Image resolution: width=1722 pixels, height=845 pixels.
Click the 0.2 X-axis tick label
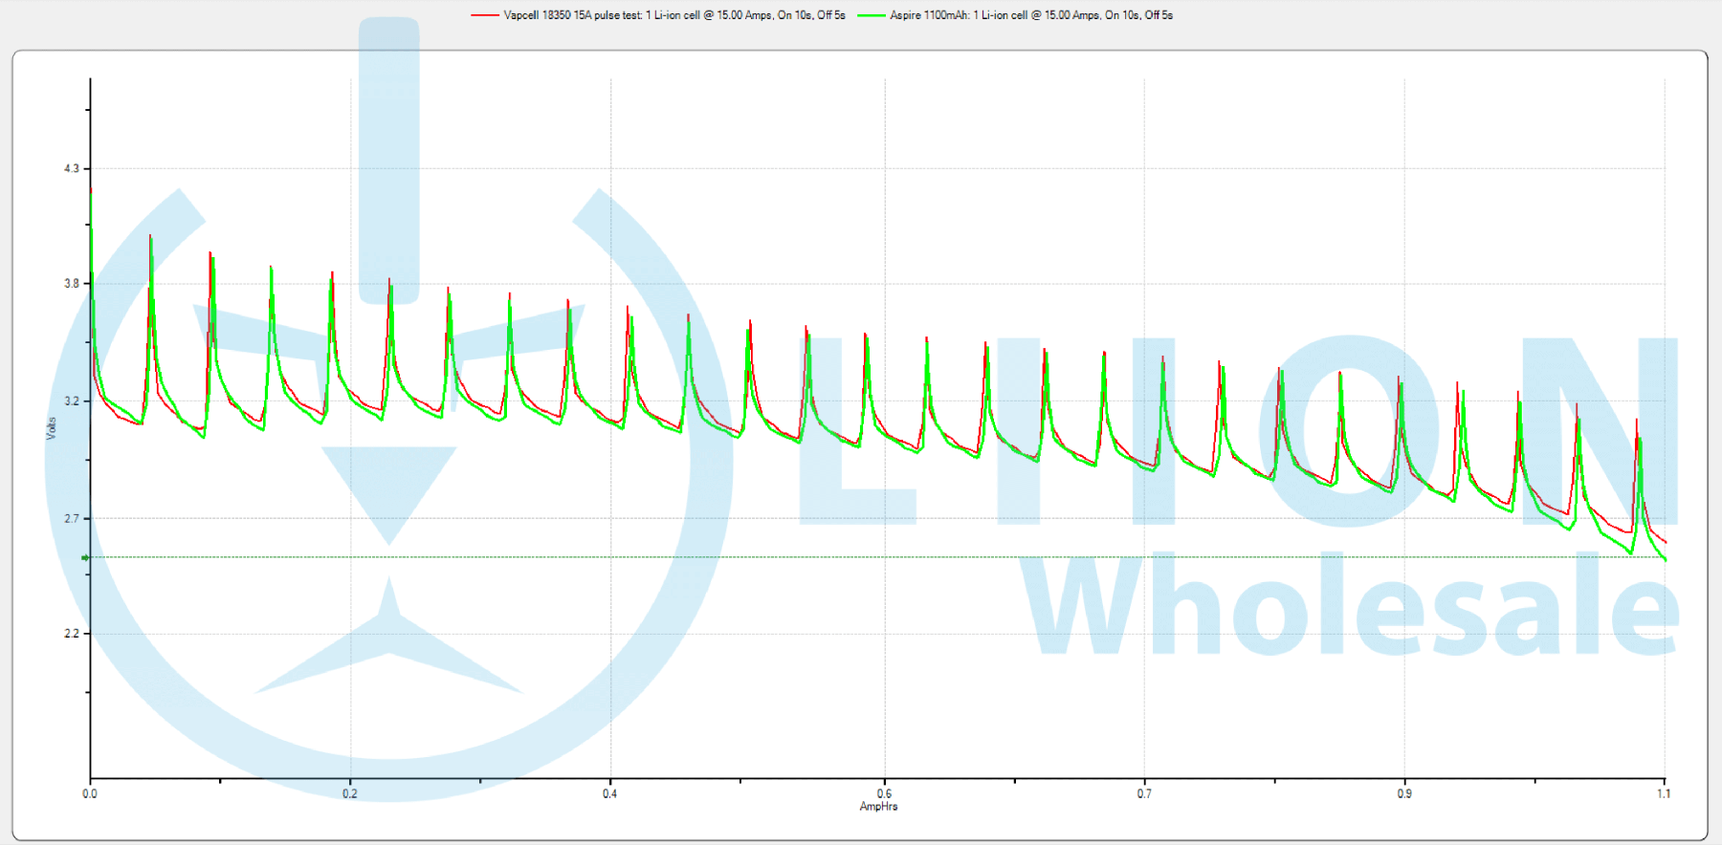point(350,793)
